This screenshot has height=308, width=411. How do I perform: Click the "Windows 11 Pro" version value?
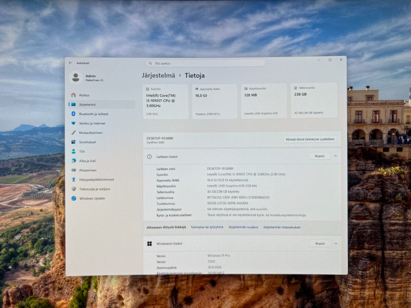click(219, 256)
